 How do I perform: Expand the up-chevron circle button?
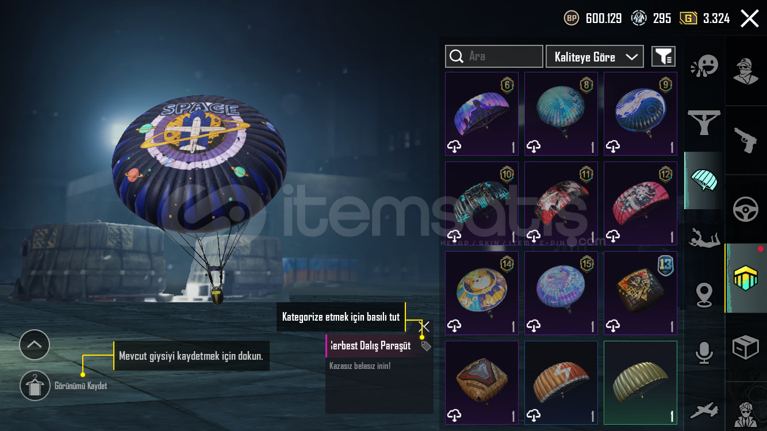pyautogui.click(x=34, y=345)
